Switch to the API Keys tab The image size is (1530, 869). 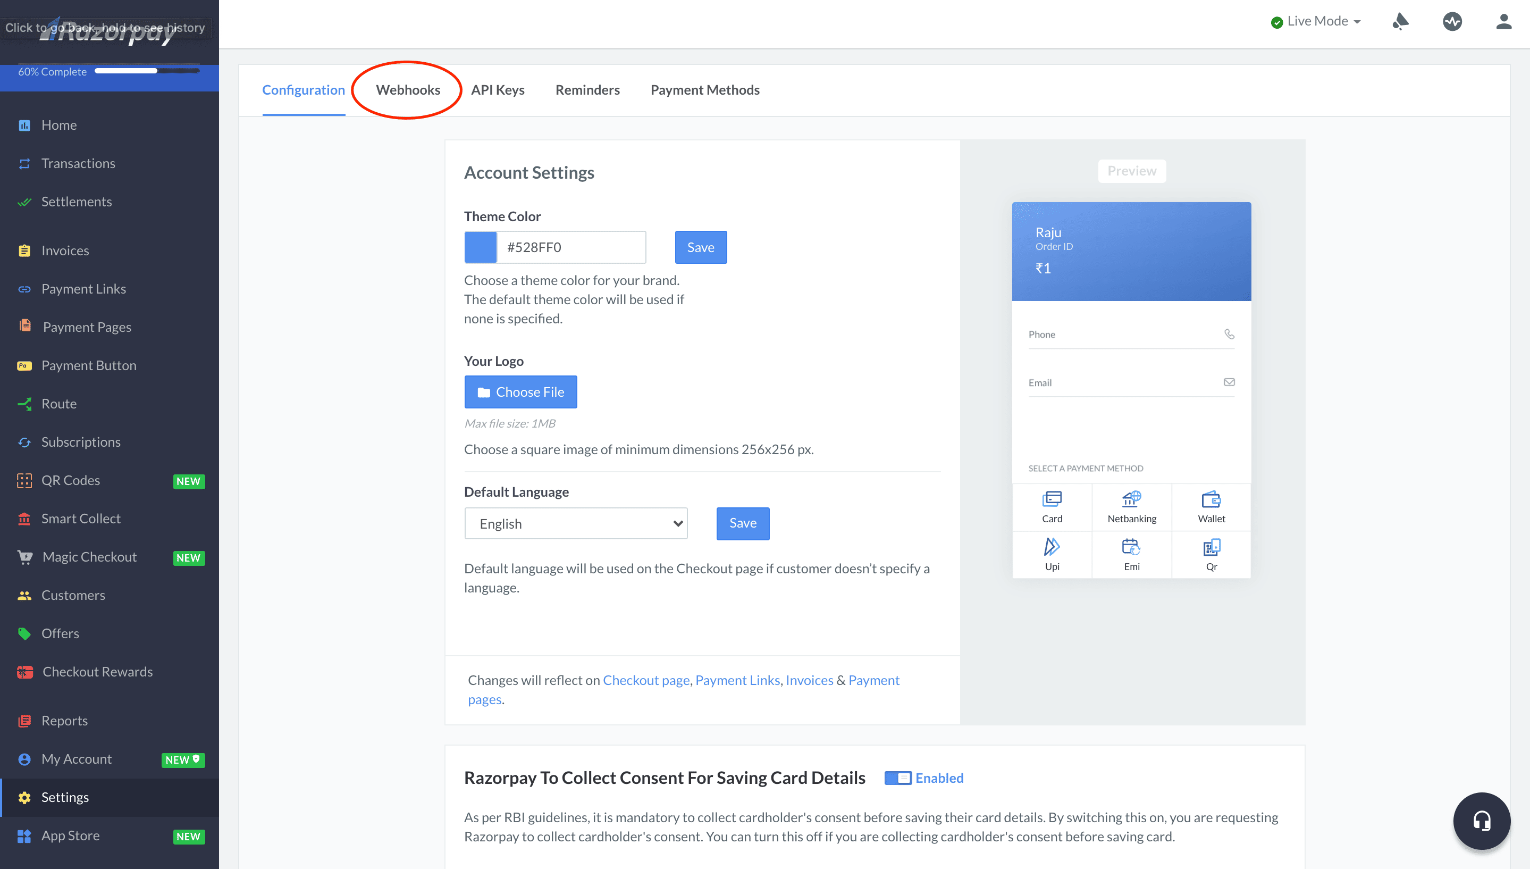[498, 89]
